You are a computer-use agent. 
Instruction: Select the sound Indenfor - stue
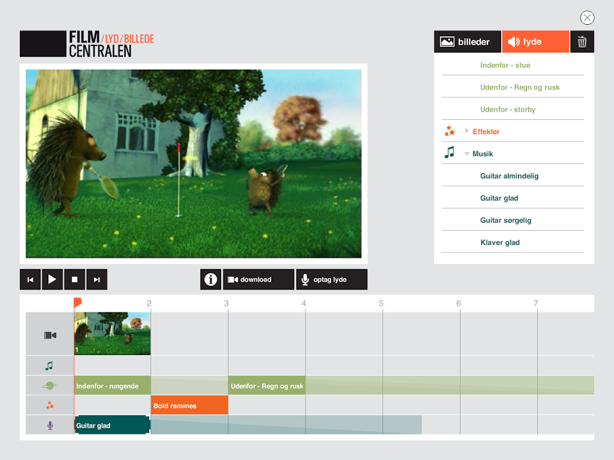pyautogui.click(x=505, y=65)
